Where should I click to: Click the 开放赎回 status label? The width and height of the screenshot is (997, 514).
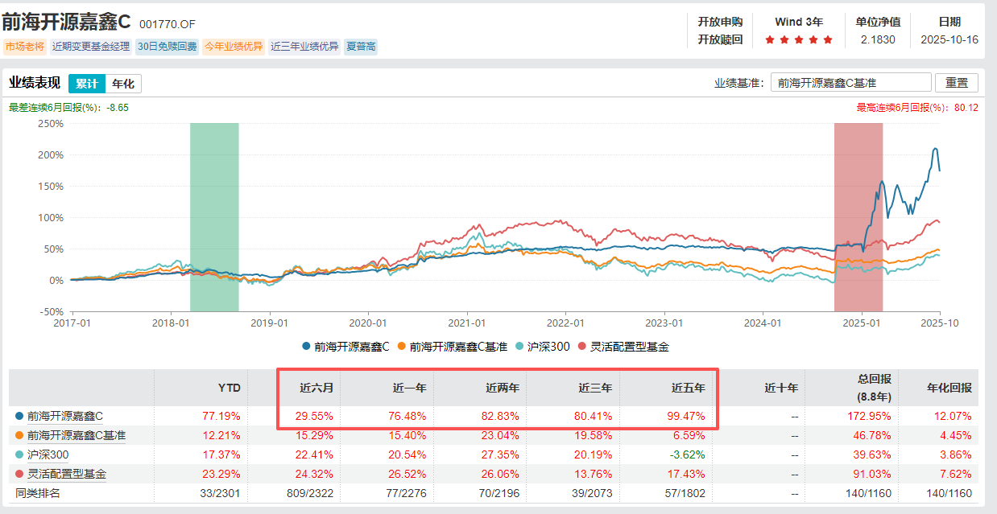[720, 39]
